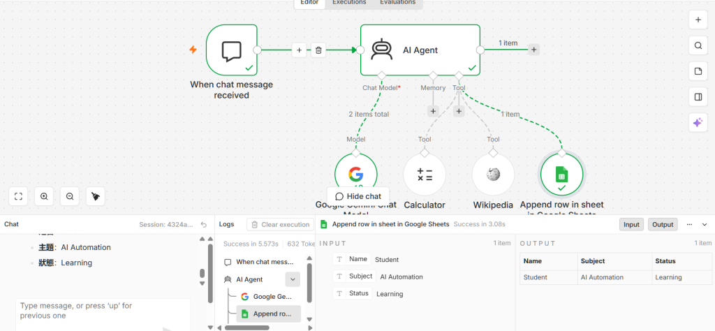715x331 pixels.
Task: Click the 'Student' cell in Output table
Action: [549, 277]
